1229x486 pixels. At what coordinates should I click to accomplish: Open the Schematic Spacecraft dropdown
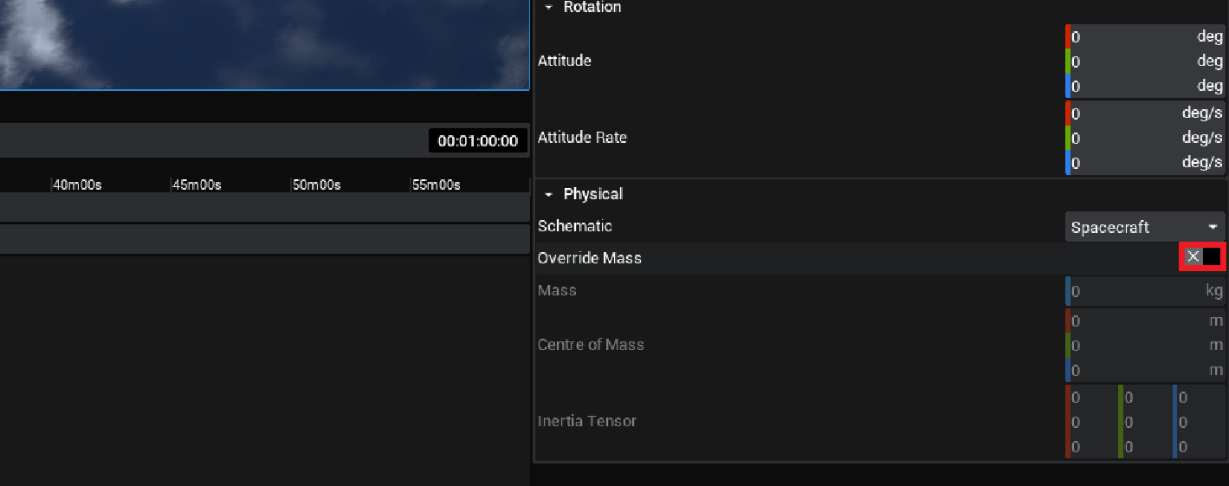[1144, 227]
